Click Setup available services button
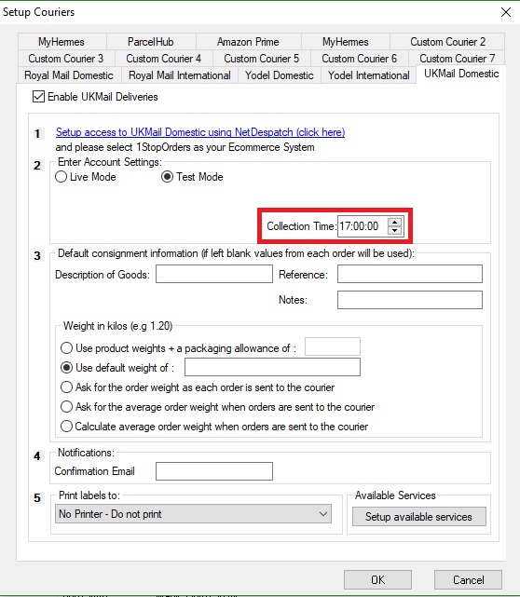This screenshot has width=520, height=597. (x=419, y=517)
